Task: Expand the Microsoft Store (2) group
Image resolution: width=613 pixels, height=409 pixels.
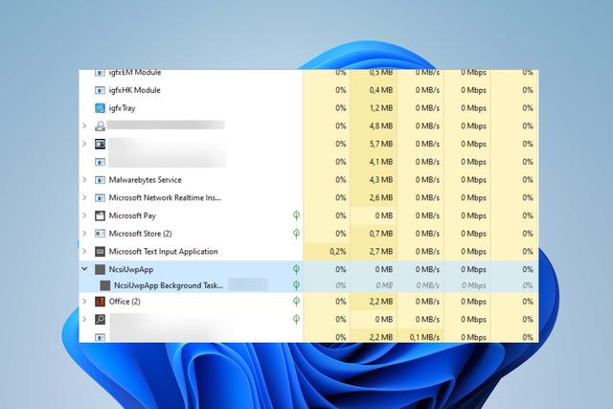Action: click(x=84, y=234)
